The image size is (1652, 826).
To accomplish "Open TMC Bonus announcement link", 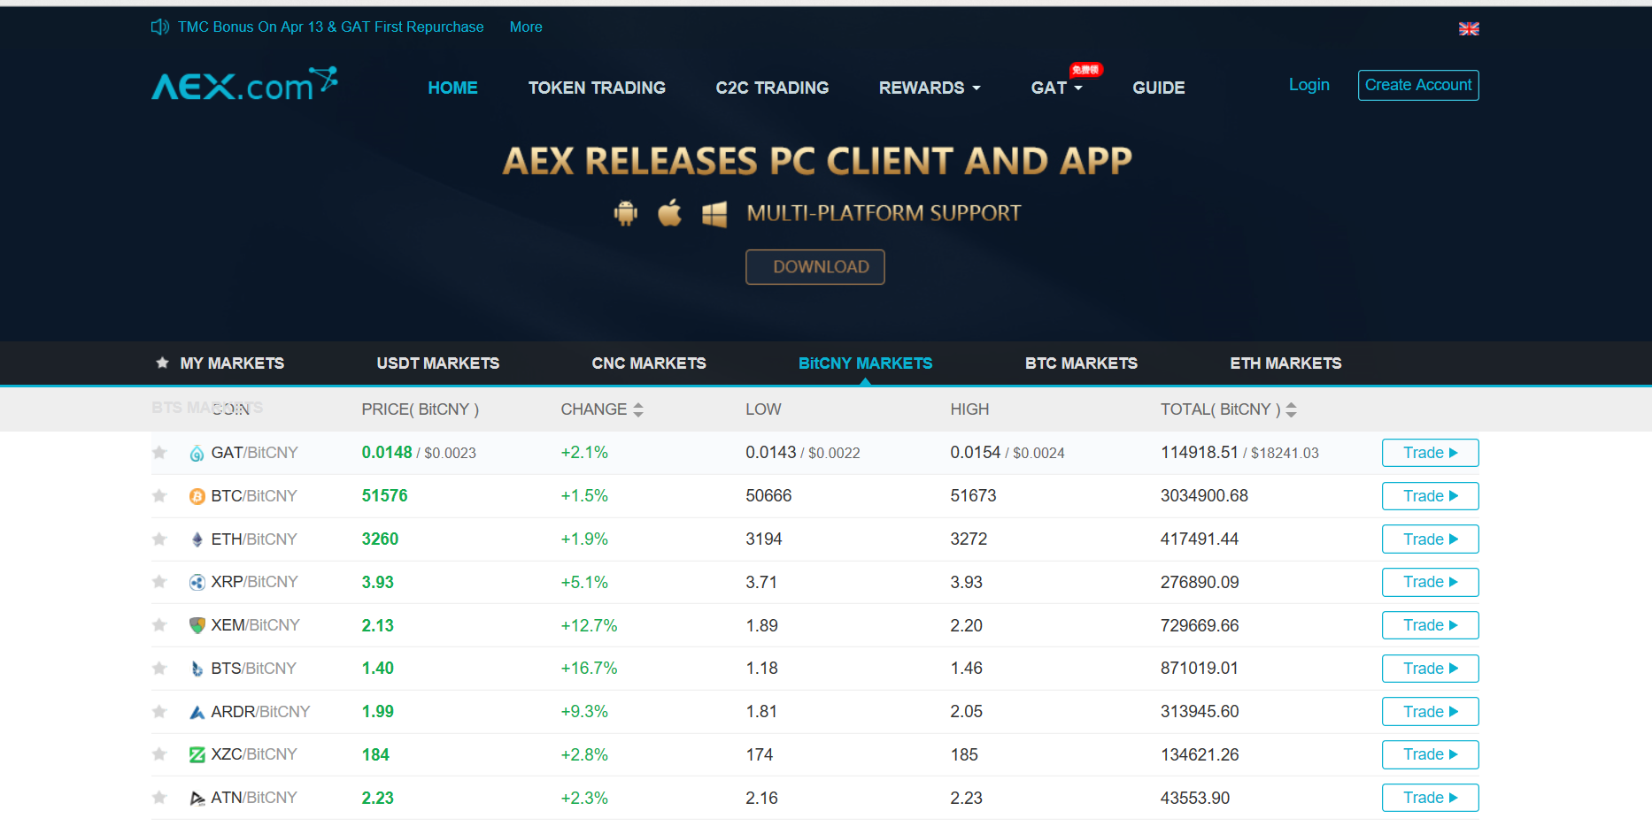I will (x=330, y=27).
